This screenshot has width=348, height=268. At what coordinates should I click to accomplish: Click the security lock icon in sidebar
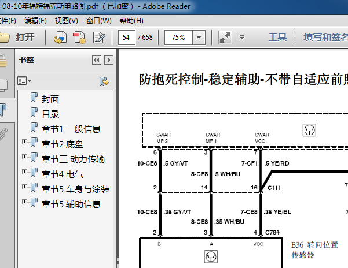pos(3,61)
